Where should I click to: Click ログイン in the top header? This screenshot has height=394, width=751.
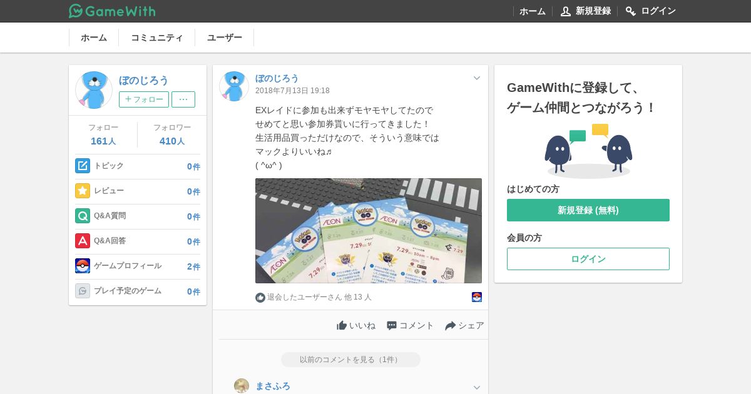(651, 11)
